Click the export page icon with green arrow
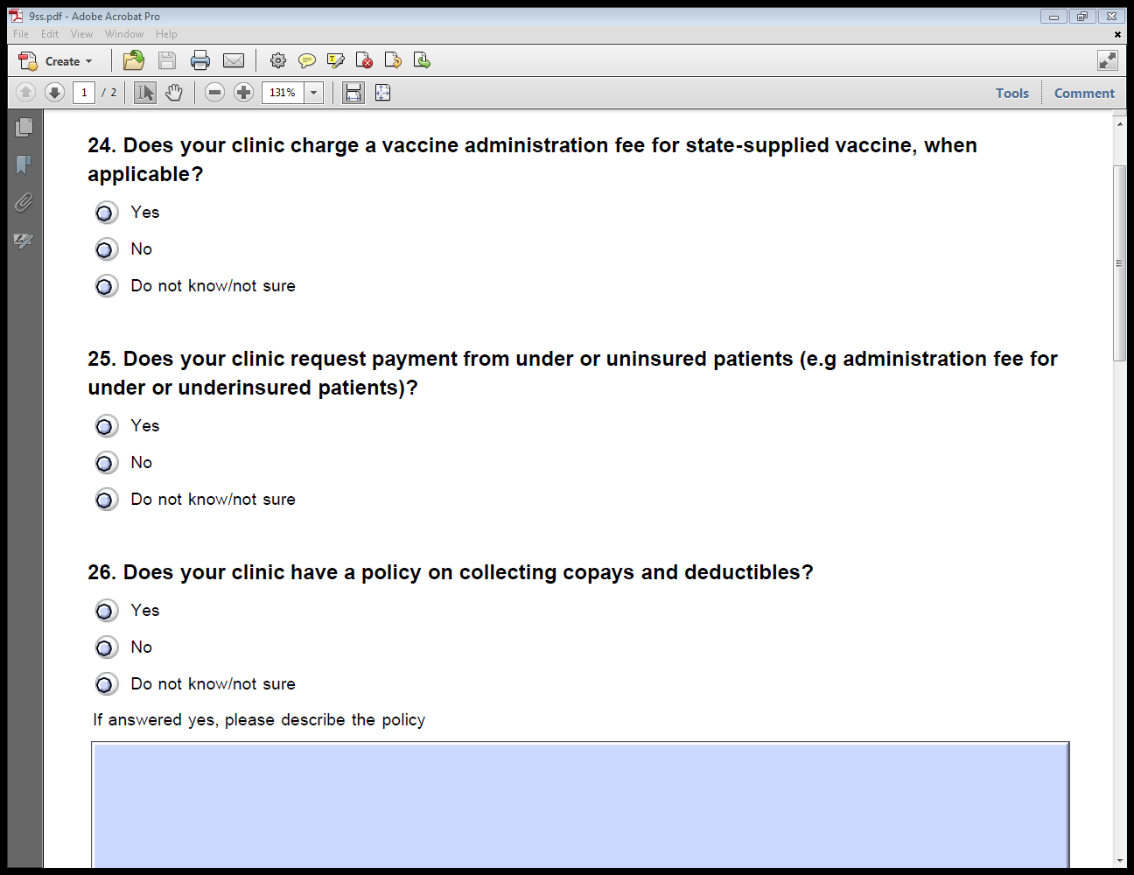The image size is (1134, 875). (x=422, y=60)
